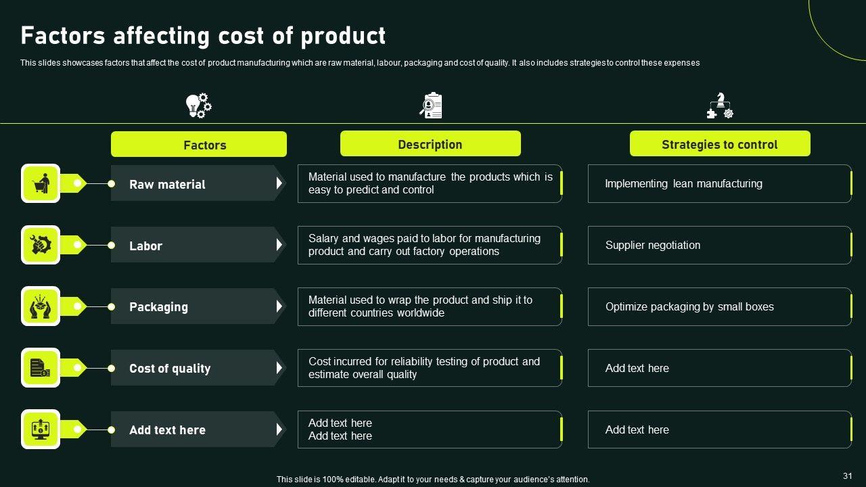Click the lightbulb gears icon above Factors
The height and width of the screenshot is (487, 866).
pyautogui.click(x=198, y=106)
